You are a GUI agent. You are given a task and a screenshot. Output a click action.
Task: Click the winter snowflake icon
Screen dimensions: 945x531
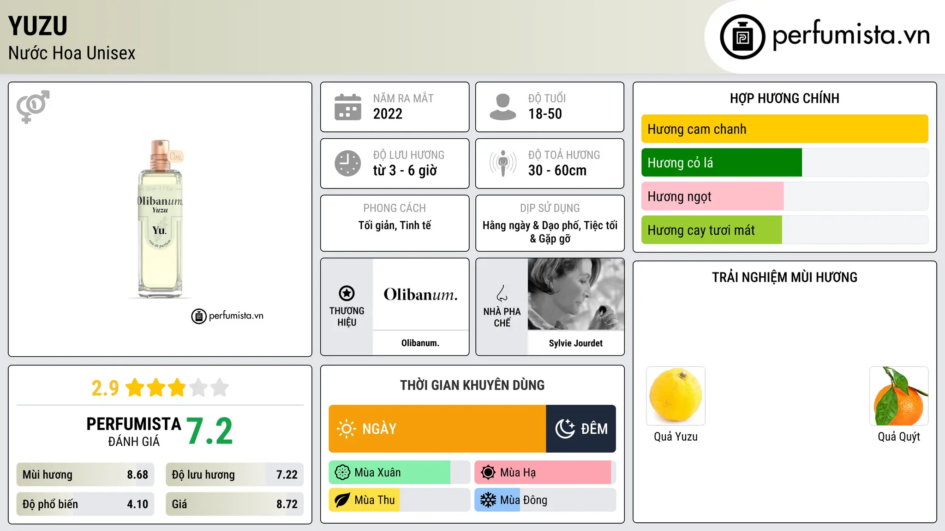point(488,500)
